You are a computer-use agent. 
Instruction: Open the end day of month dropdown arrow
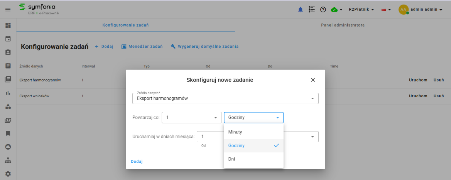coord(312,137)
